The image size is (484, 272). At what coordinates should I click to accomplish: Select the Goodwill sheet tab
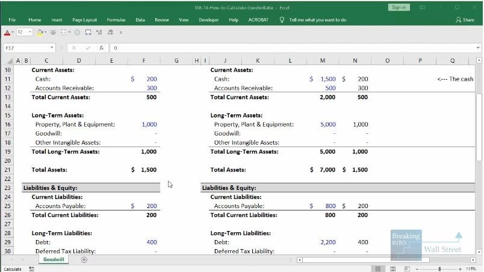pos(54,259)
